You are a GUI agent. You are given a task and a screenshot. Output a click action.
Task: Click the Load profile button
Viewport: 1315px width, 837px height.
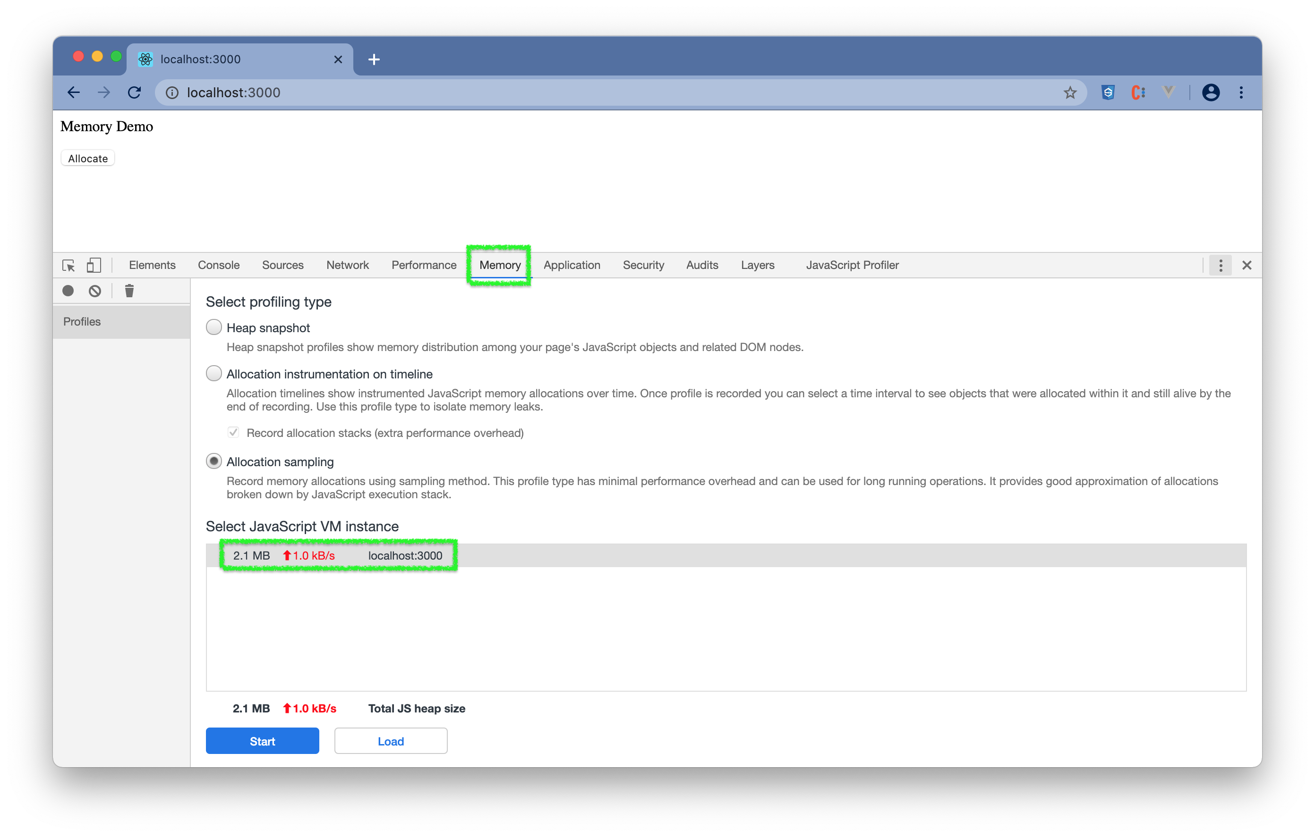[x=391, y=741]
